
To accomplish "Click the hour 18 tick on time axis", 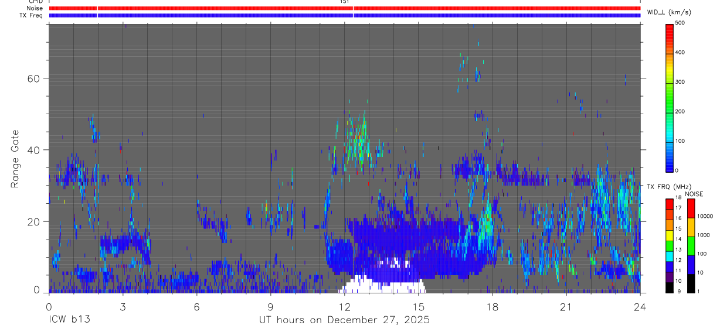I will [x=493, y=307].
